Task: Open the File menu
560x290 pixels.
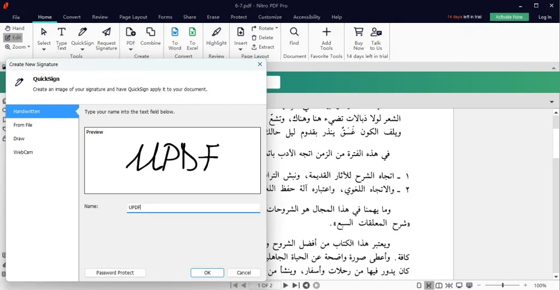Action: [16, 17]
